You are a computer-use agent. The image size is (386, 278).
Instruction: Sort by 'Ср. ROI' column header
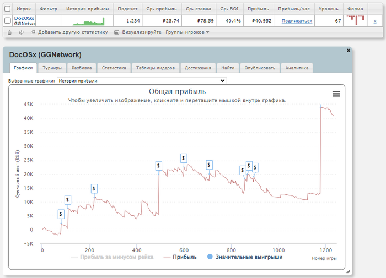click(x=229, y=9)
